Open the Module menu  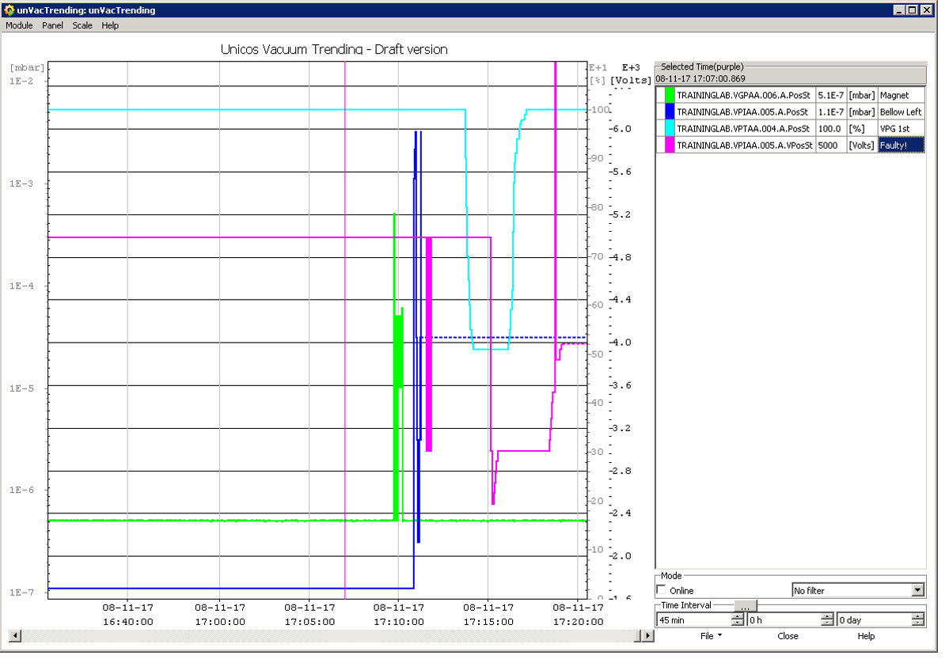pos(19,25)
